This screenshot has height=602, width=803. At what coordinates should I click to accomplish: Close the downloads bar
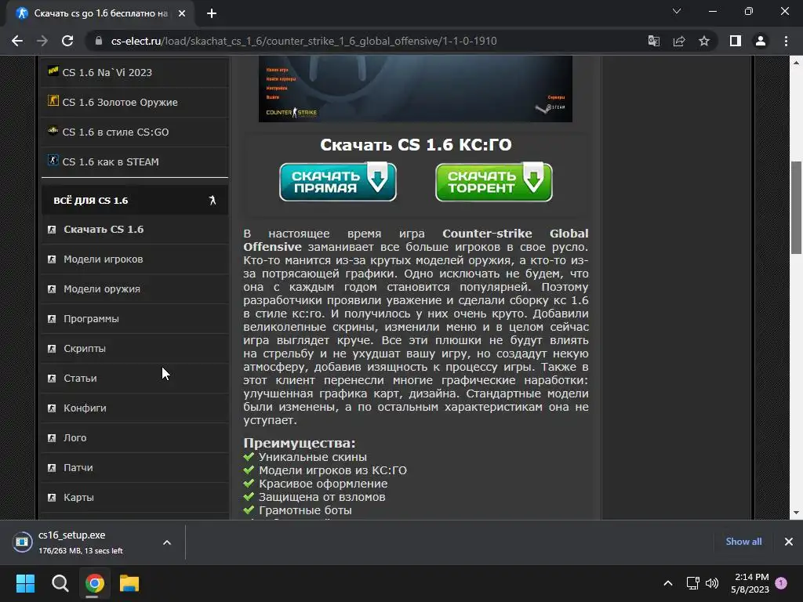(789, 542)
